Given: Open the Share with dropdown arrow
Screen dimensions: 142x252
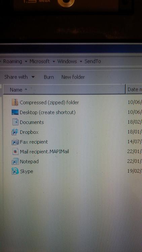Looking at the screenshot, I should click(33, 77).
